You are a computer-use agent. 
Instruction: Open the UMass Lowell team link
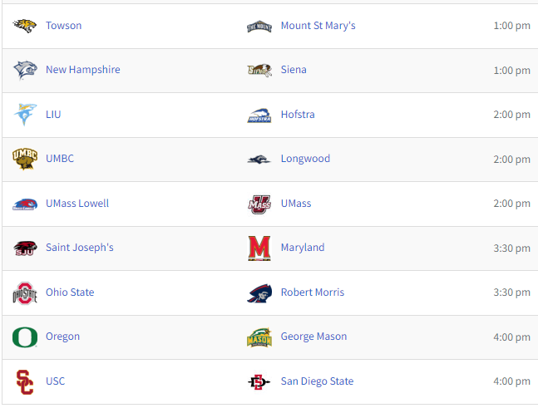tap(77, 204)
